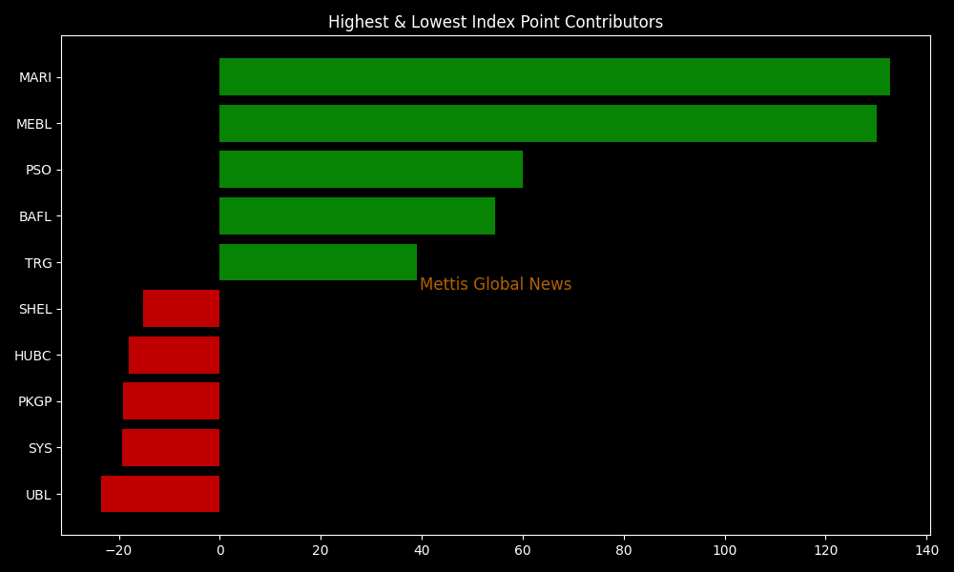Select the HUBC y-axis label
This screenshot has height=572, width=954.
32,356
